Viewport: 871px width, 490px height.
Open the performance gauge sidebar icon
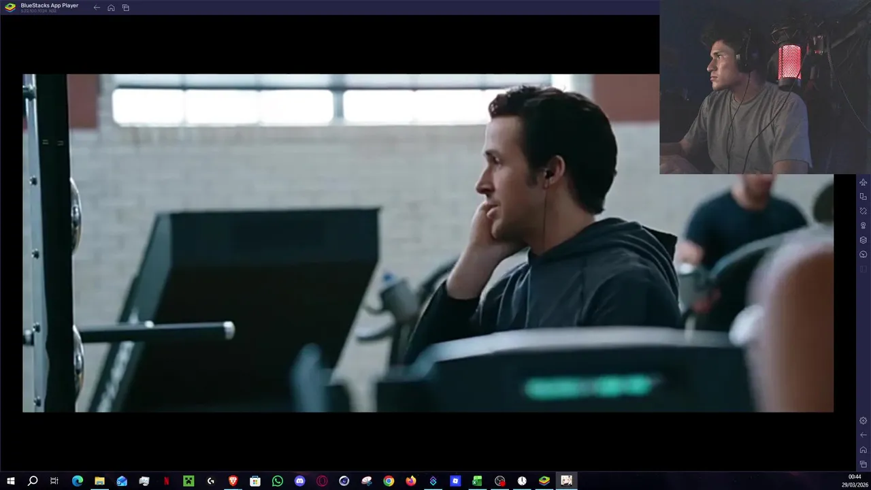coord(863,254)
